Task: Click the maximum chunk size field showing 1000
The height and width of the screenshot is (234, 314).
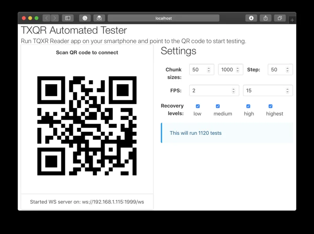Action: click(231, 70)
